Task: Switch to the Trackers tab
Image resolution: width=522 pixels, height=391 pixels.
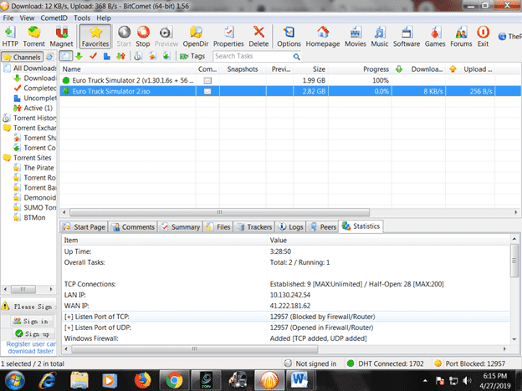Action: pos(254,226)
